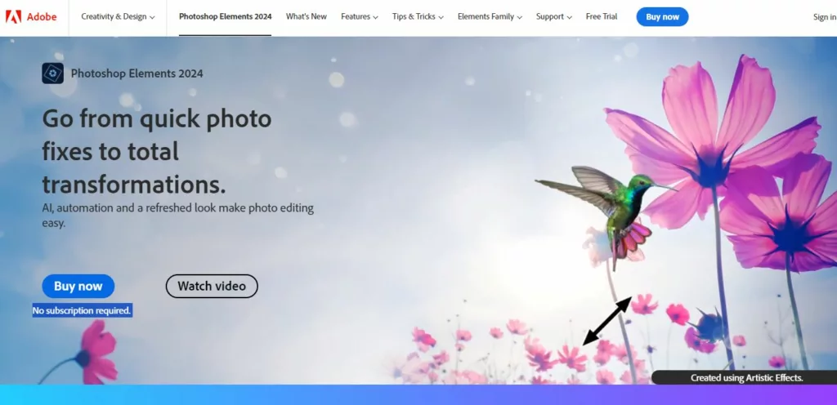Viewport: 837px width, 405px height.
Task: Click the 'No subscription required.' text
Action: [x=83, y=310]
